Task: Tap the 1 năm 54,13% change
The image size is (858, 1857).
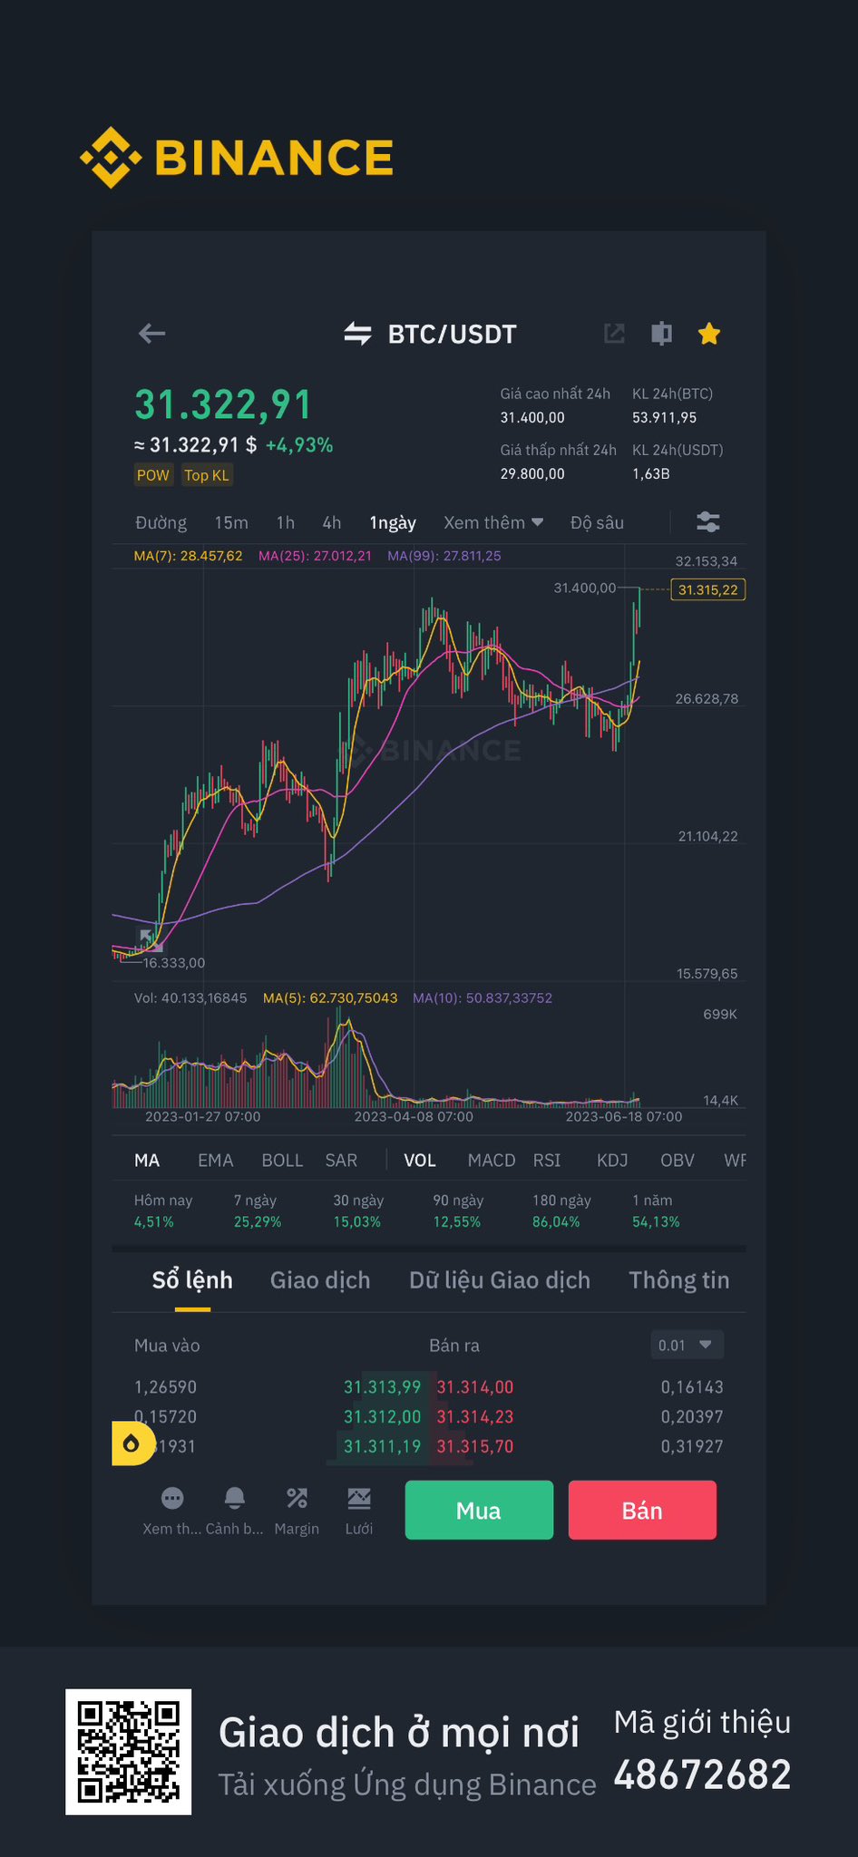Action: [656, 1210]
